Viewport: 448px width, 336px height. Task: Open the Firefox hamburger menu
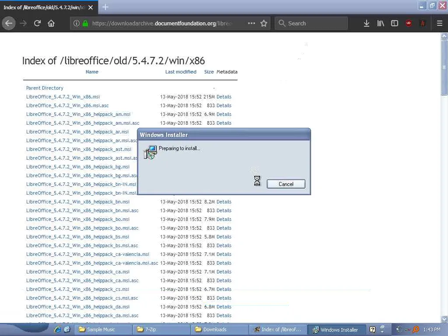(440, 23)
